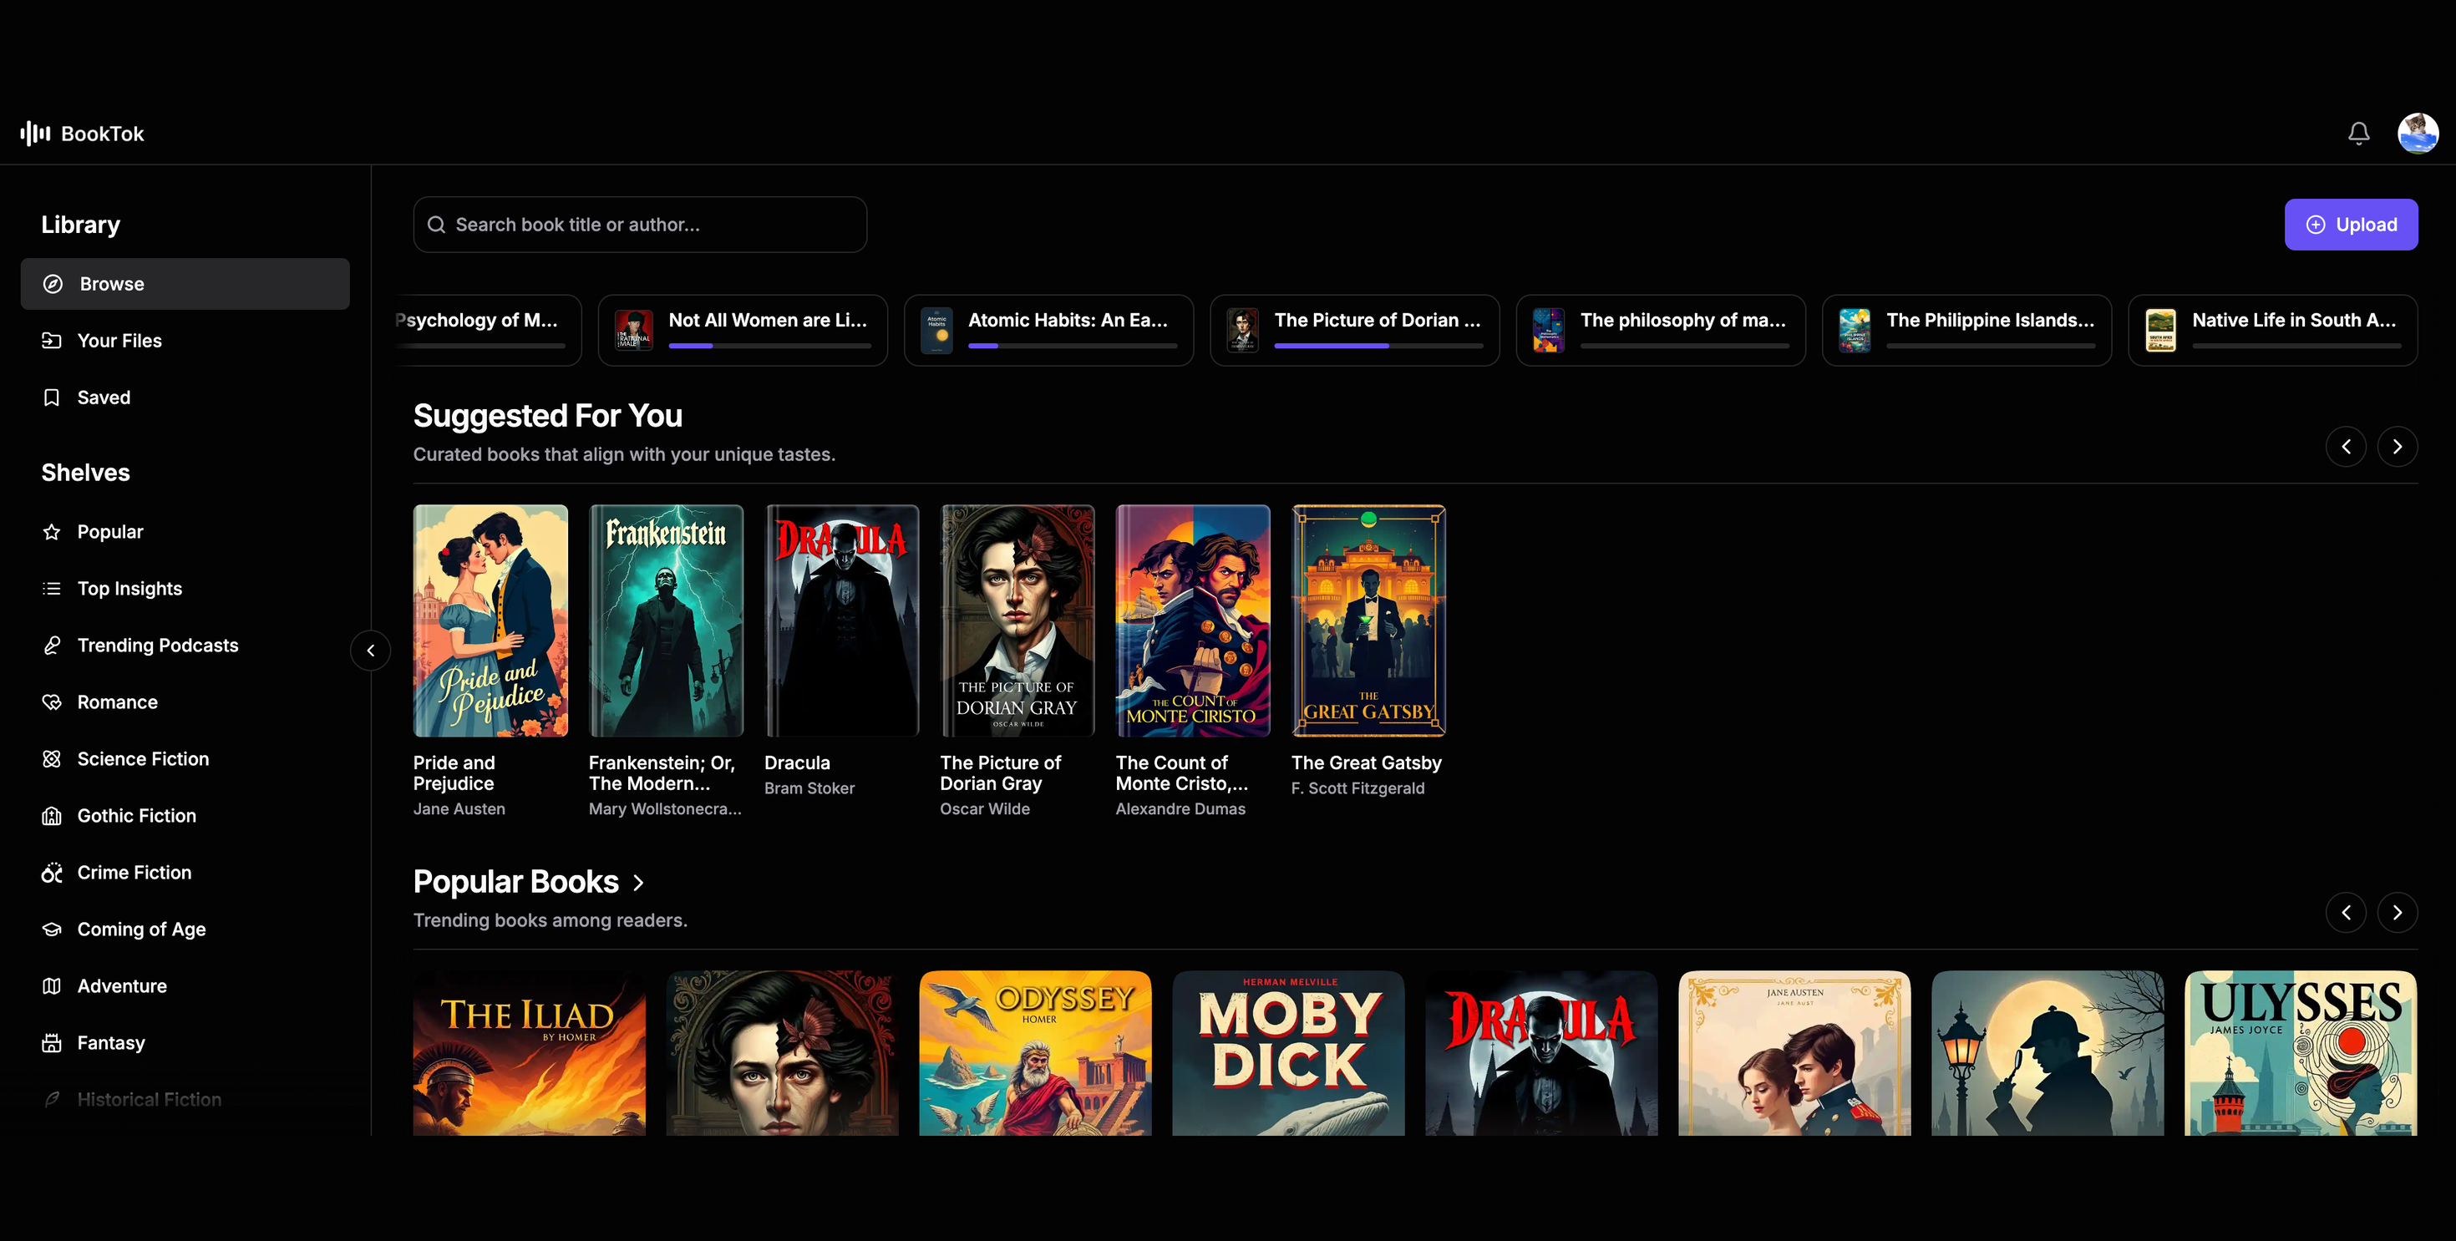Open Pride and Prejudice cover

point(491,620)
